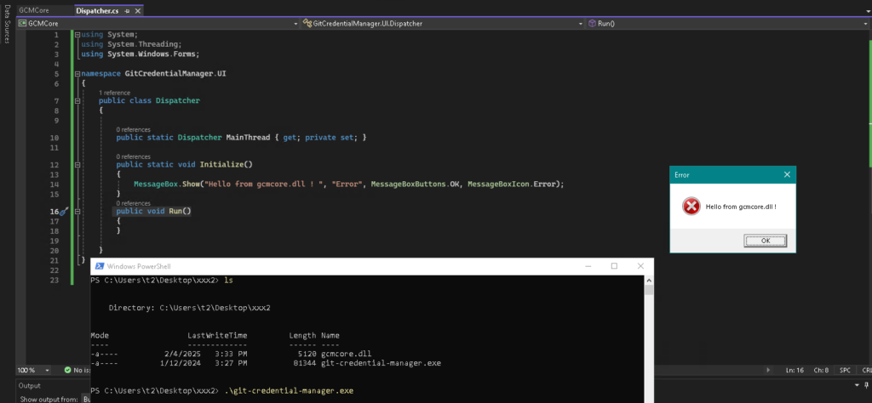The width and height of the screenshot is (872, 403).
Task: Click the '1 reference' CodeLens link above Dispatcher
Action: tap(114, 92)
